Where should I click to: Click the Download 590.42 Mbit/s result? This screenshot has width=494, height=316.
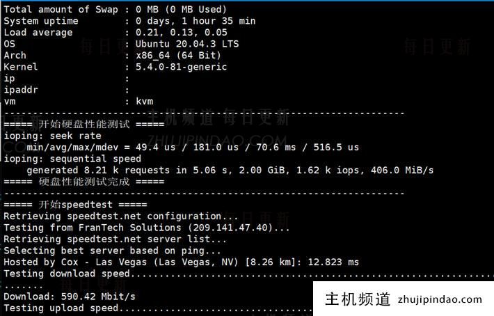[70, 297]
